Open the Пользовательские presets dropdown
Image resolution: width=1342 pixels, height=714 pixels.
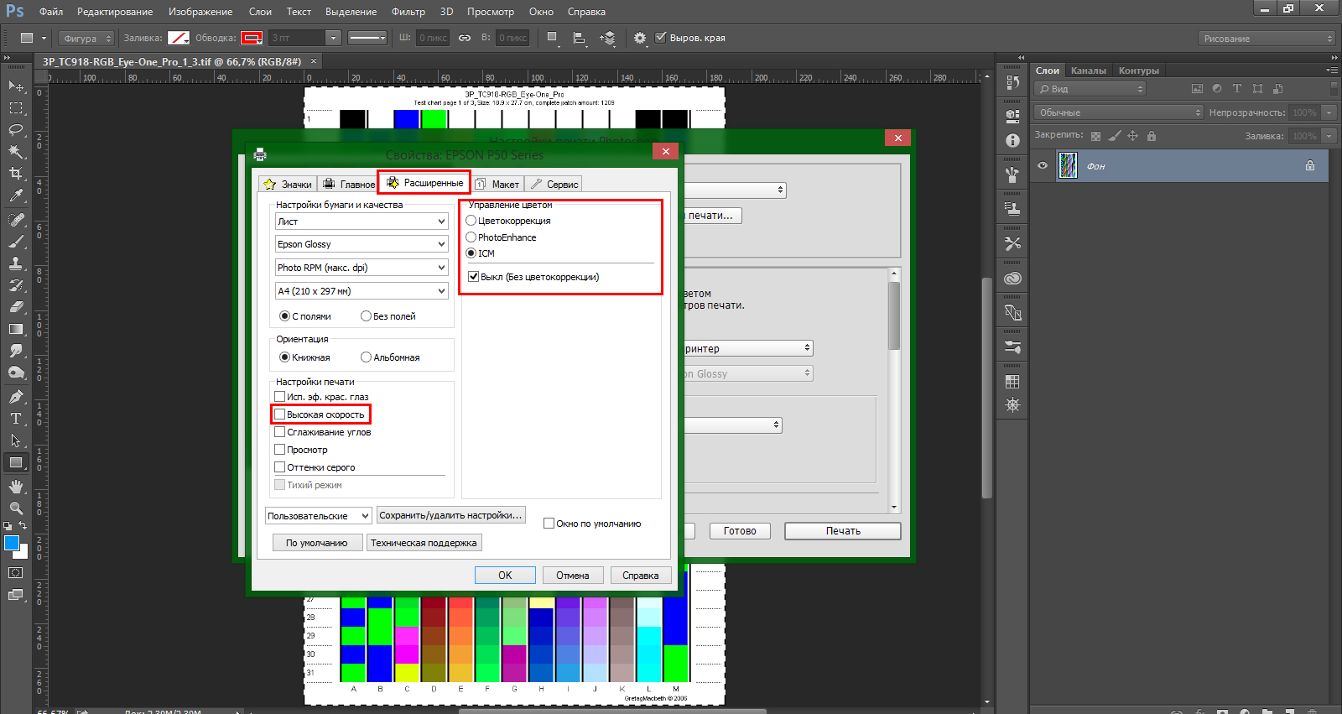(x=319, y=516)
